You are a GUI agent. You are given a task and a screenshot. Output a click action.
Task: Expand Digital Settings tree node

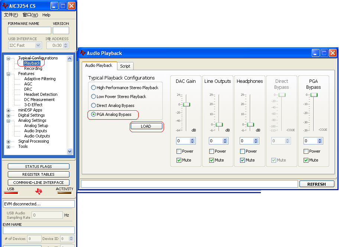point(8,116)
